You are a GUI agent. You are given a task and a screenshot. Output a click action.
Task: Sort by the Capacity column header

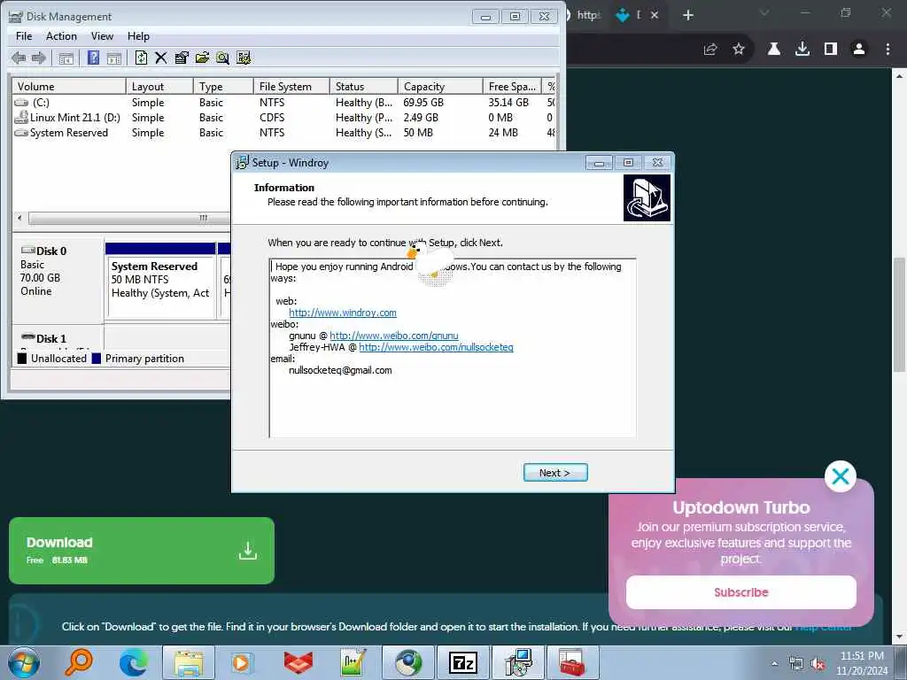tap(440, 86)
